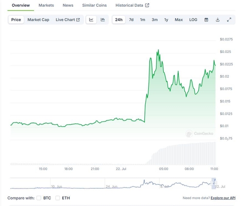The height and width of the screenshot is (206, 243).
Task: Click the $0.0125 axis label
Action: pyautogui.click(x=226, y=114)
